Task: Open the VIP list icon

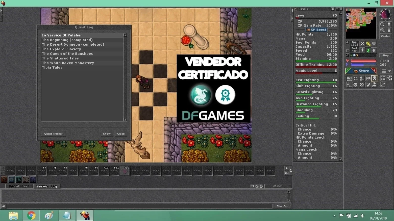Action: (x=362, y=78)
